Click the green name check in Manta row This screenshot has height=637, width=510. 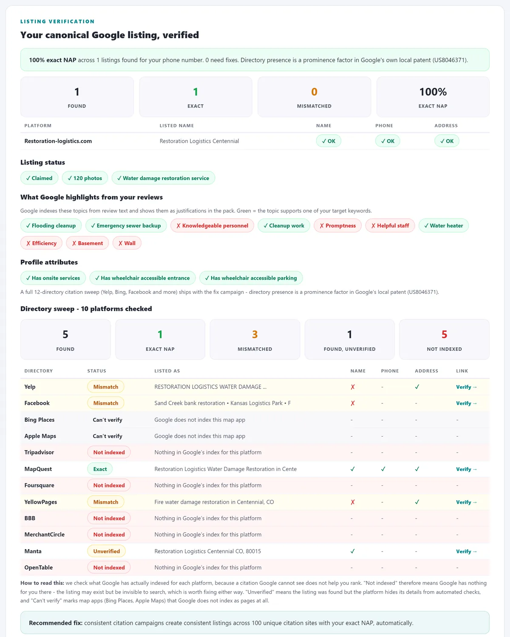[353, 551]
